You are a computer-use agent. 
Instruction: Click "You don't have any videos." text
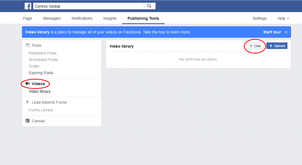pyautogui.click(x=198, y=59)
